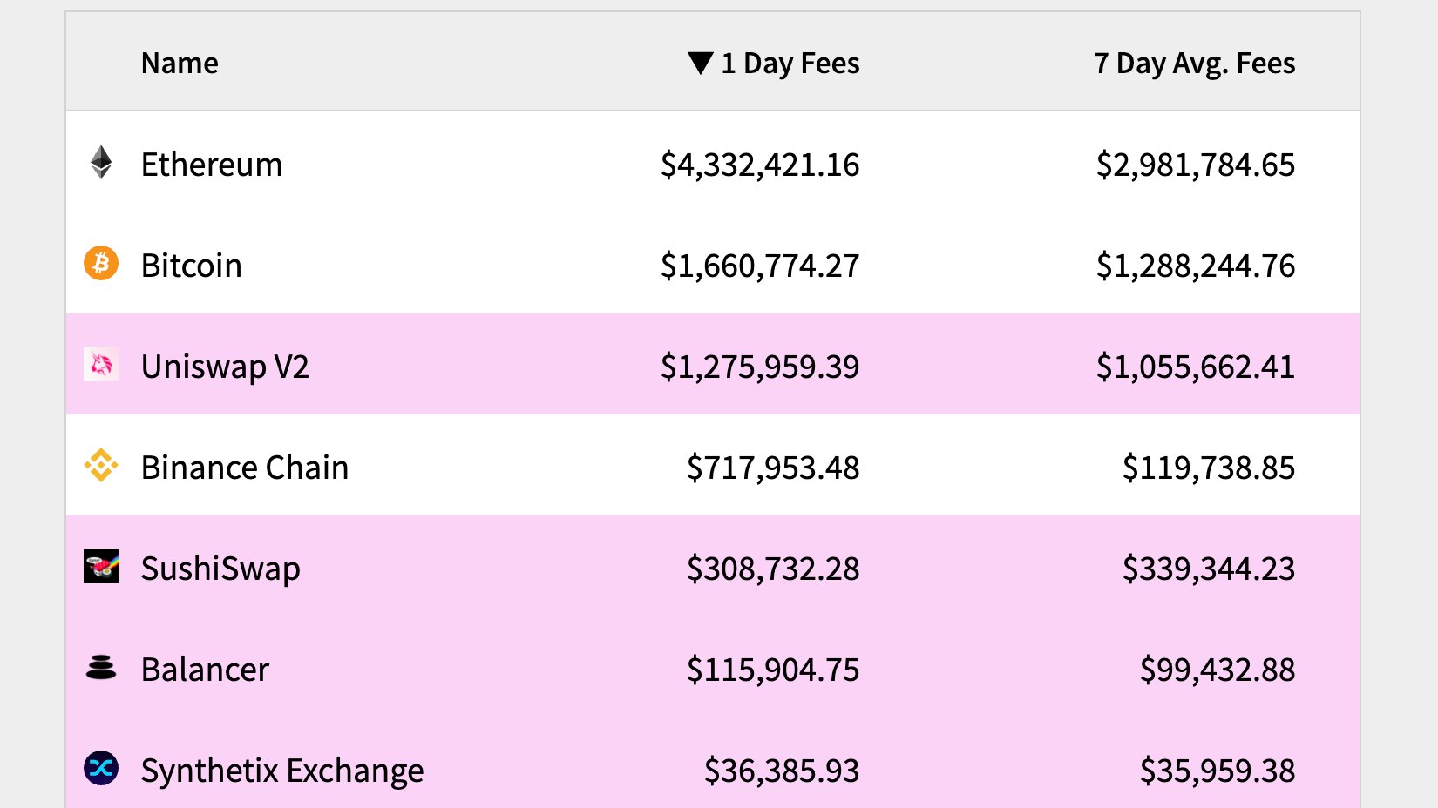Sort by the 7 Day Avg. Fees column
1438x808 pixels.
1194,64
